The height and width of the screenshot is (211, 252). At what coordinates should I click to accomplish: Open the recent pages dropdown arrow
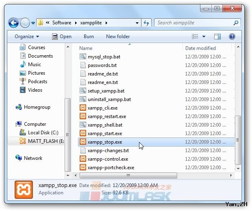tap(33, 23)
